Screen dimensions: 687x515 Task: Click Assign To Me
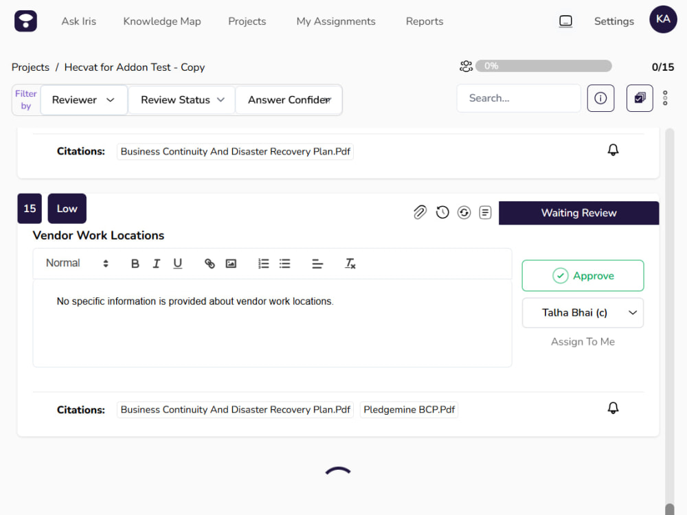(583, 341)
